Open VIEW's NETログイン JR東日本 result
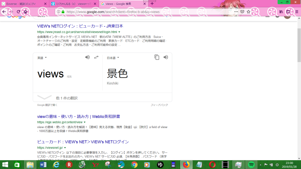Screen dimensions: 301x169 (x=80, y=26)
